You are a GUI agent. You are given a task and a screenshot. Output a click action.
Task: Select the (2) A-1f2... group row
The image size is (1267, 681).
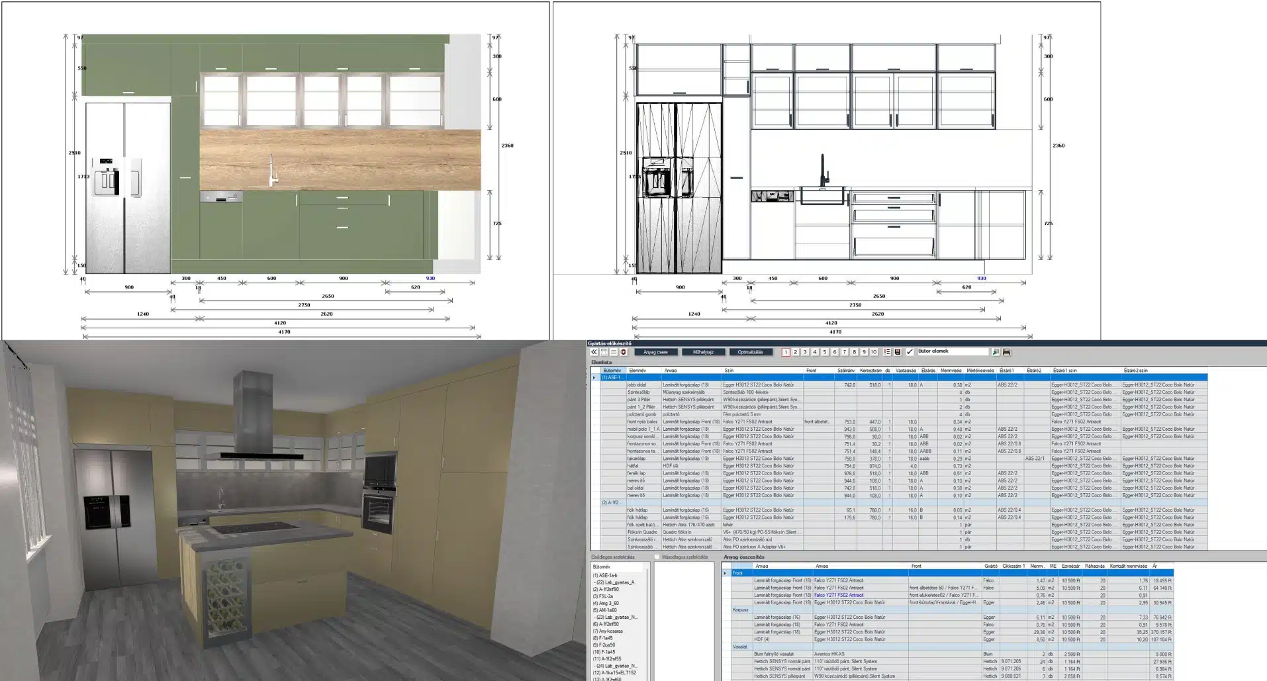(611, 502)
